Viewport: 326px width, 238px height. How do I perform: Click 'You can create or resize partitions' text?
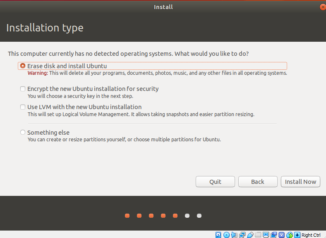pyautogui.click(x=124, y=139)
